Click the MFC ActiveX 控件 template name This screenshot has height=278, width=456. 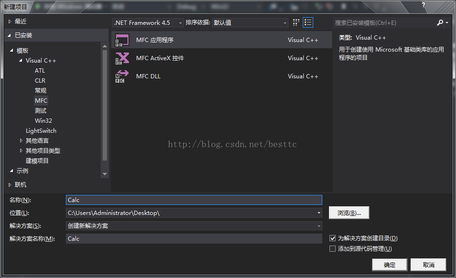tap(160, 58)
